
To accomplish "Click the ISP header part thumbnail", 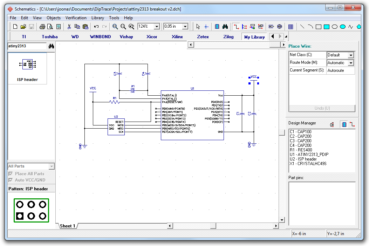I will (27, 68).
